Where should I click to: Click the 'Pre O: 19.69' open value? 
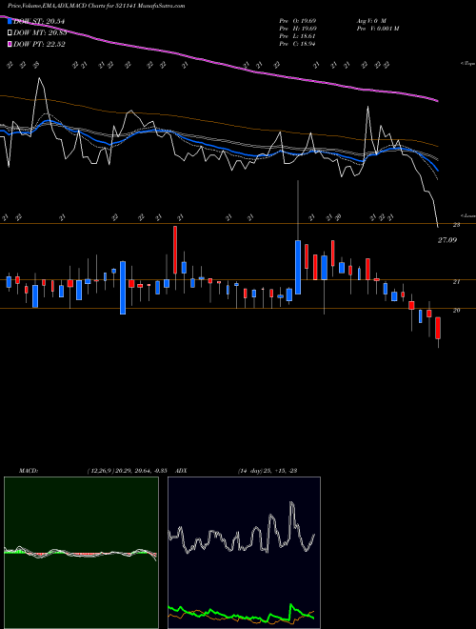(299, 20)
